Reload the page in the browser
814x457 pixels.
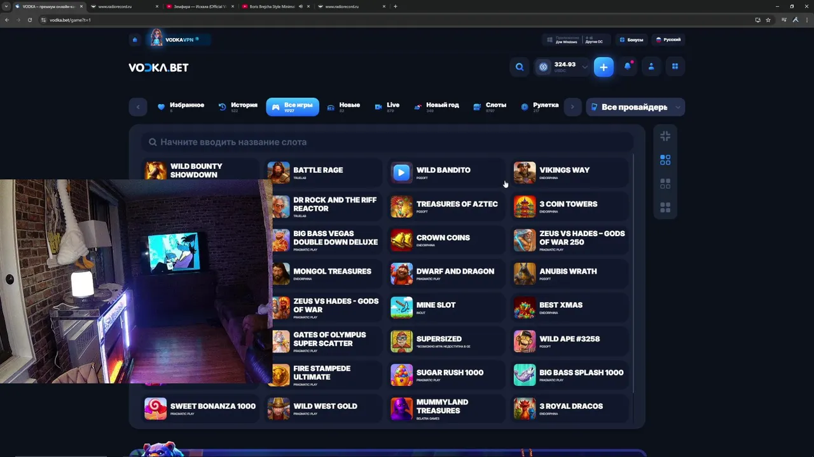pos(29,20)
